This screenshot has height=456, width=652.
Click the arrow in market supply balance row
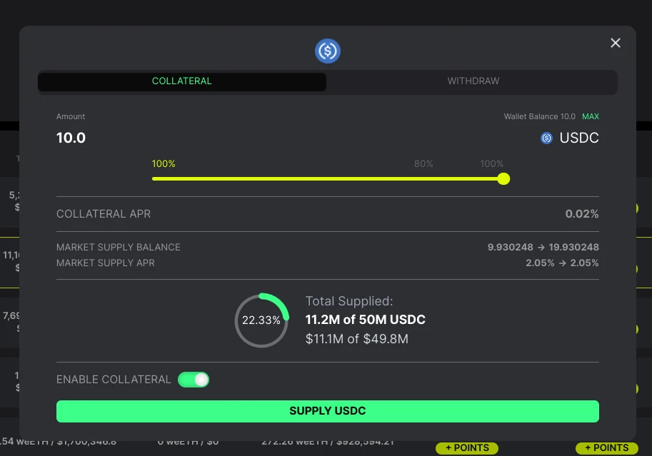tap(541, 248)
